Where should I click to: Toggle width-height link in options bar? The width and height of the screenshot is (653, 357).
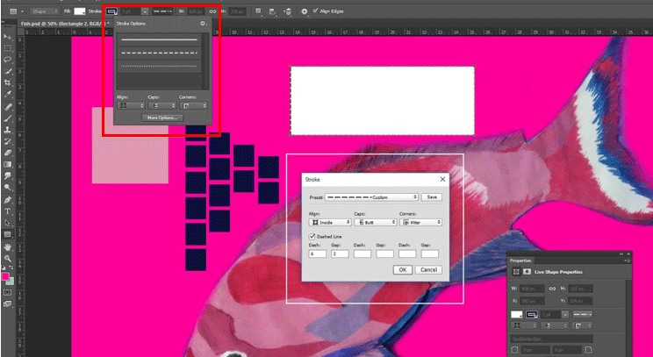pyautogui.click(x=212, y=11)
